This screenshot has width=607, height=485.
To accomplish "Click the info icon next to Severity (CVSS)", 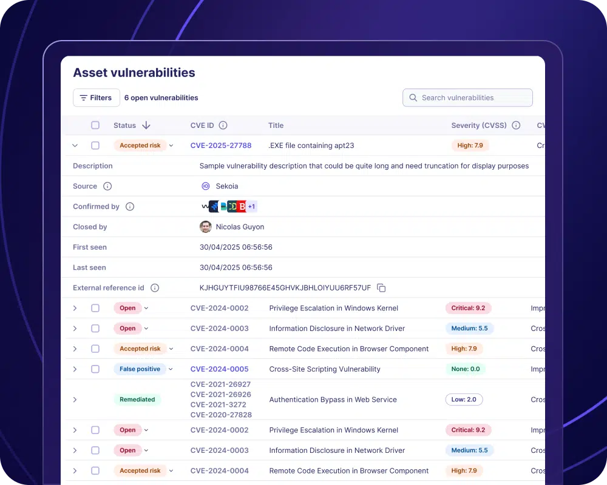I will pos(516,125).
